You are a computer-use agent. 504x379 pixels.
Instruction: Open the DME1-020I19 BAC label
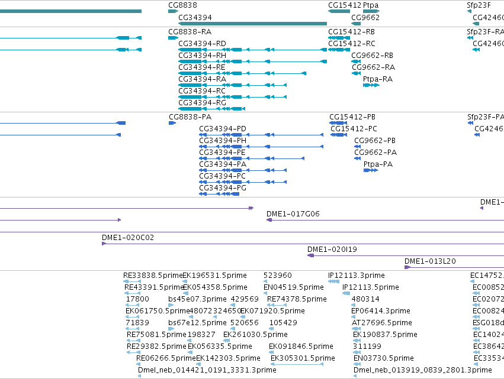pyautogui.click(x=332, y=250)
